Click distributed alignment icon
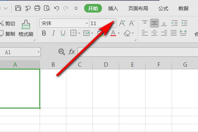The width and height of the screenshot is (198, 132). [183, 33]
